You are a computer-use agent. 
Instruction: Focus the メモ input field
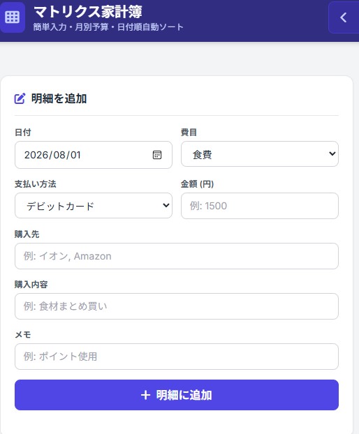[x=177, y=357]
